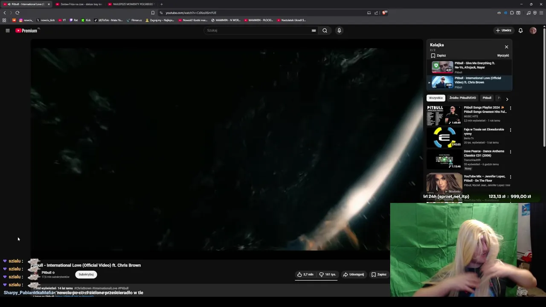Go back in browser history

[5, 13]
